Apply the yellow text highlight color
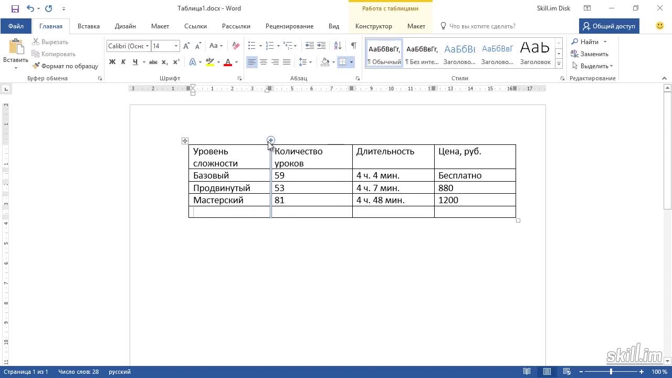Screen dimensions: 672x378 click(x=210, y=62)
